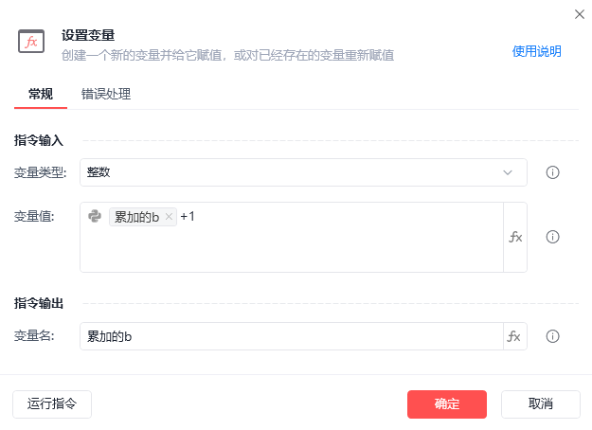Click the 运行指令 button
This screenshot has width=592, height=430.
pyautogui.click(x=52, y=404)
